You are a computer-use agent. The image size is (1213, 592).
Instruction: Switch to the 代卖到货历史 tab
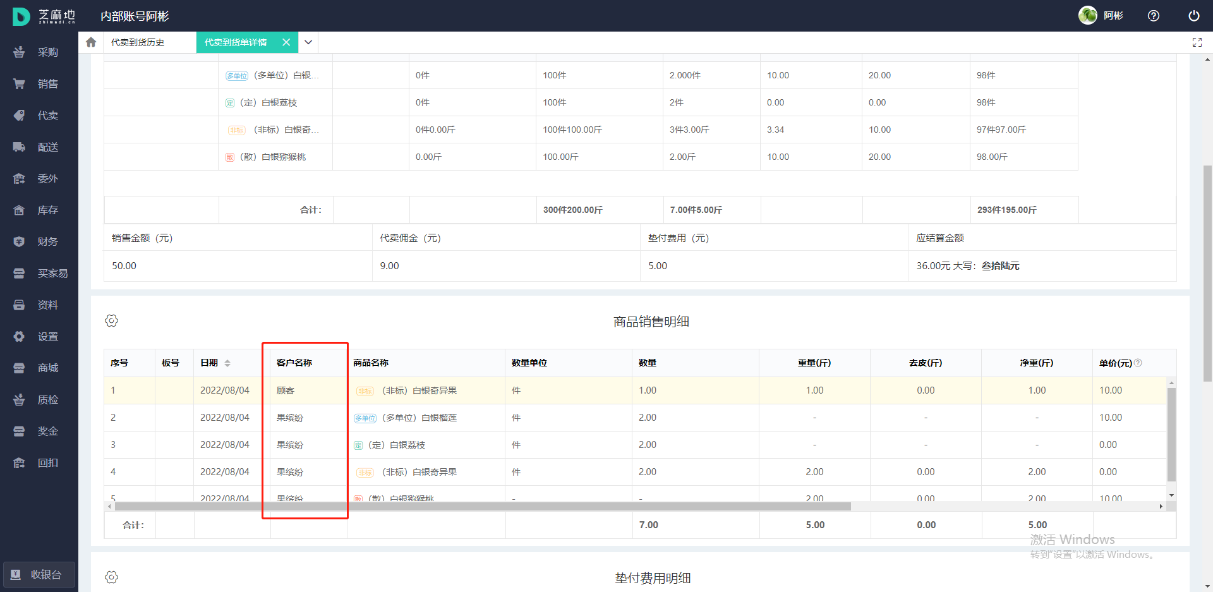[x=138, y=42]
